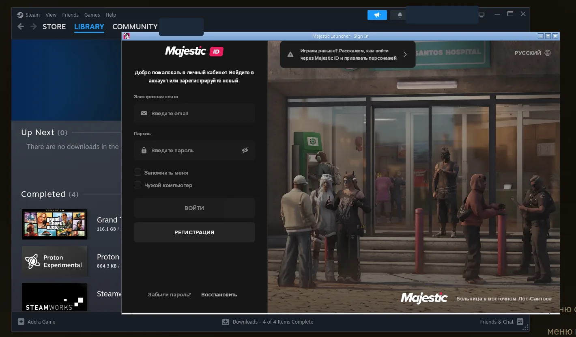Click the Steam logo in menu bar
This screenshot has width=576, height=337.
click(x=20, y=15)
